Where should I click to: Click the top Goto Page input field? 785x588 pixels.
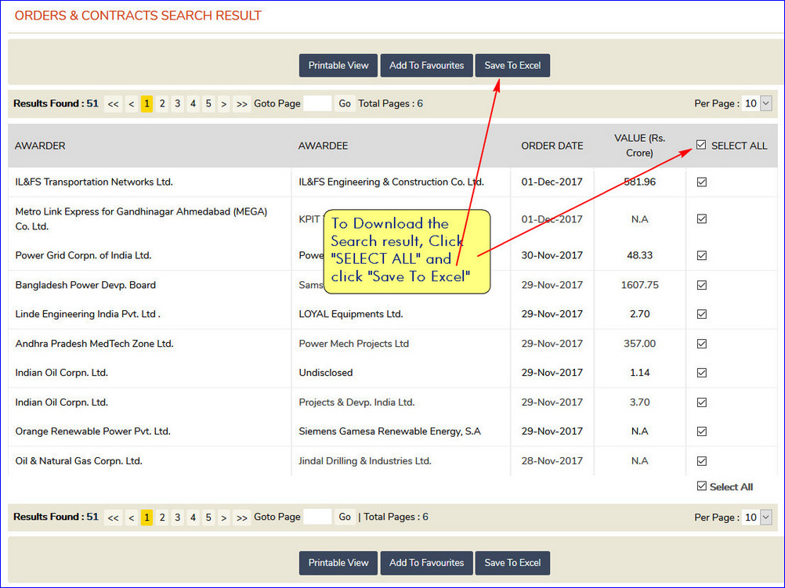click(x=317, y=103)
